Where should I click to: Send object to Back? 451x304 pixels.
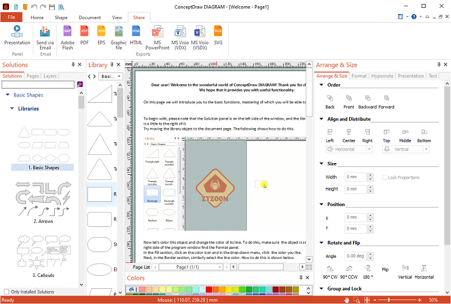point(330,102)
